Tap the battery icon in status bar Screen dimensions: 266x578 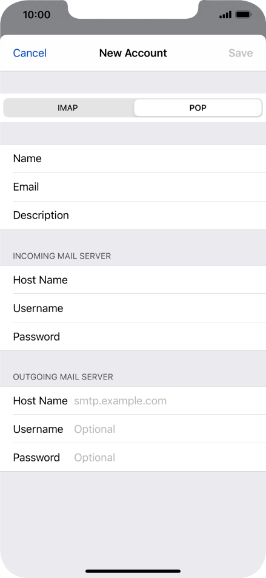point(243,15)
